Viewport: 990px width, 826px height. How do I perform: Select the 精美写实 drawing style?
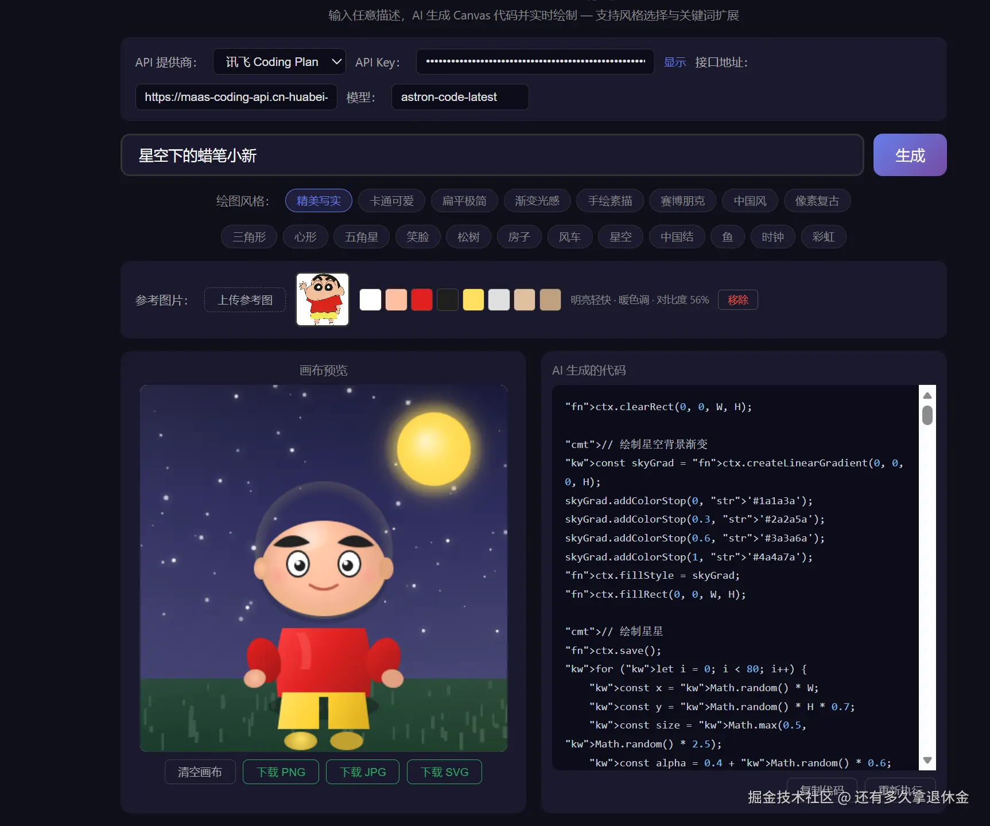coord(319,201)
